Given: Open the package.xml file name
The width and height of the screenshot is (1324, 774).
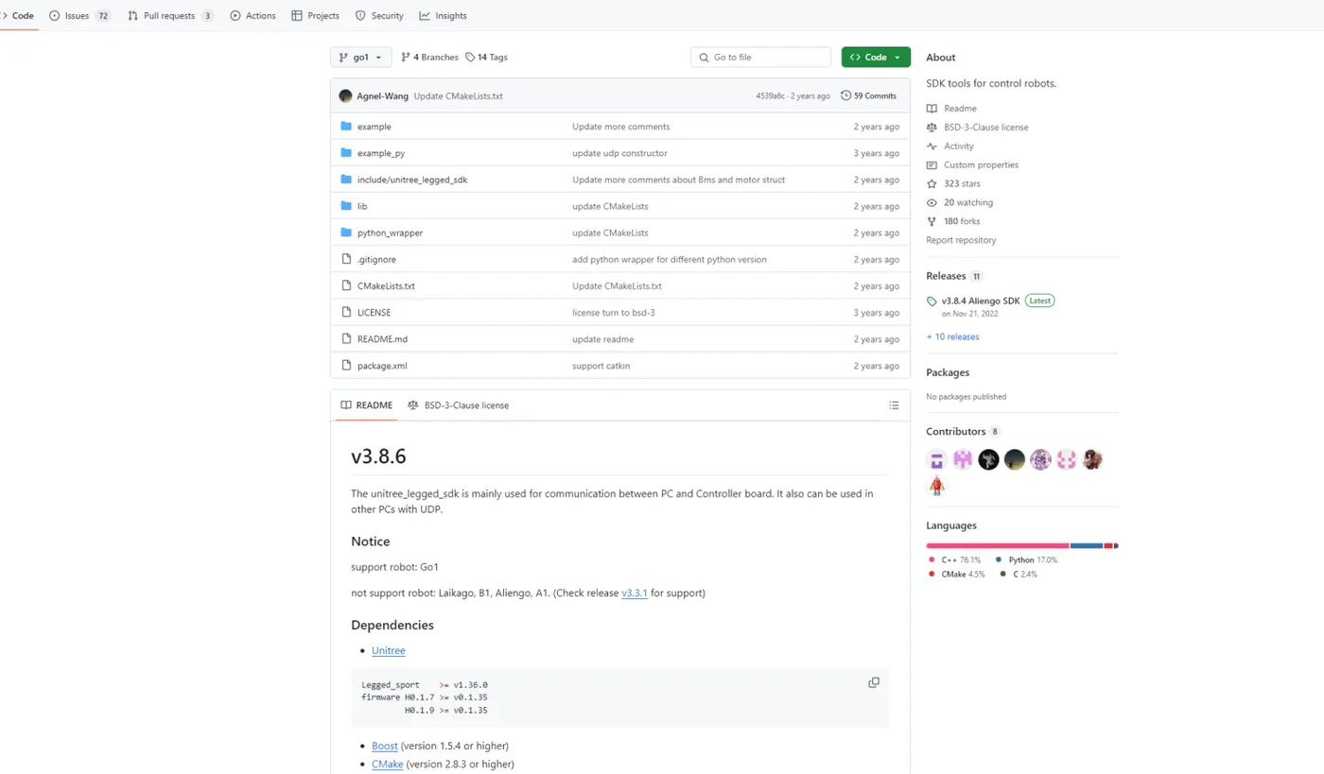Looking at the screenshot, I should pyautogui.click(x=382, y=366).
